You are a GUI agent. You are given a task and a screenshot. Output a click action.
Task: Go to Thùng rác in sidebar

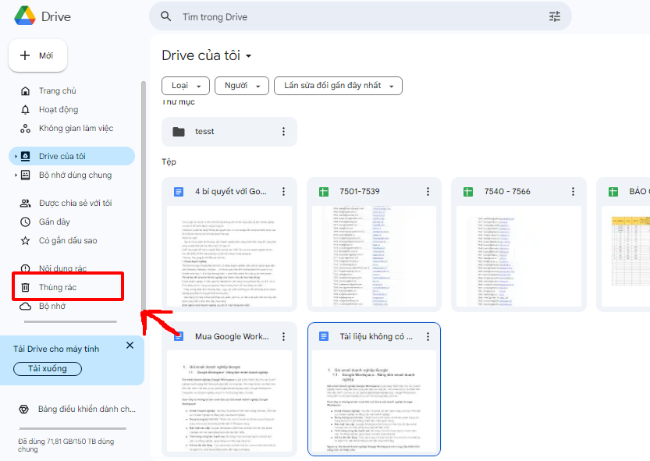58,288
